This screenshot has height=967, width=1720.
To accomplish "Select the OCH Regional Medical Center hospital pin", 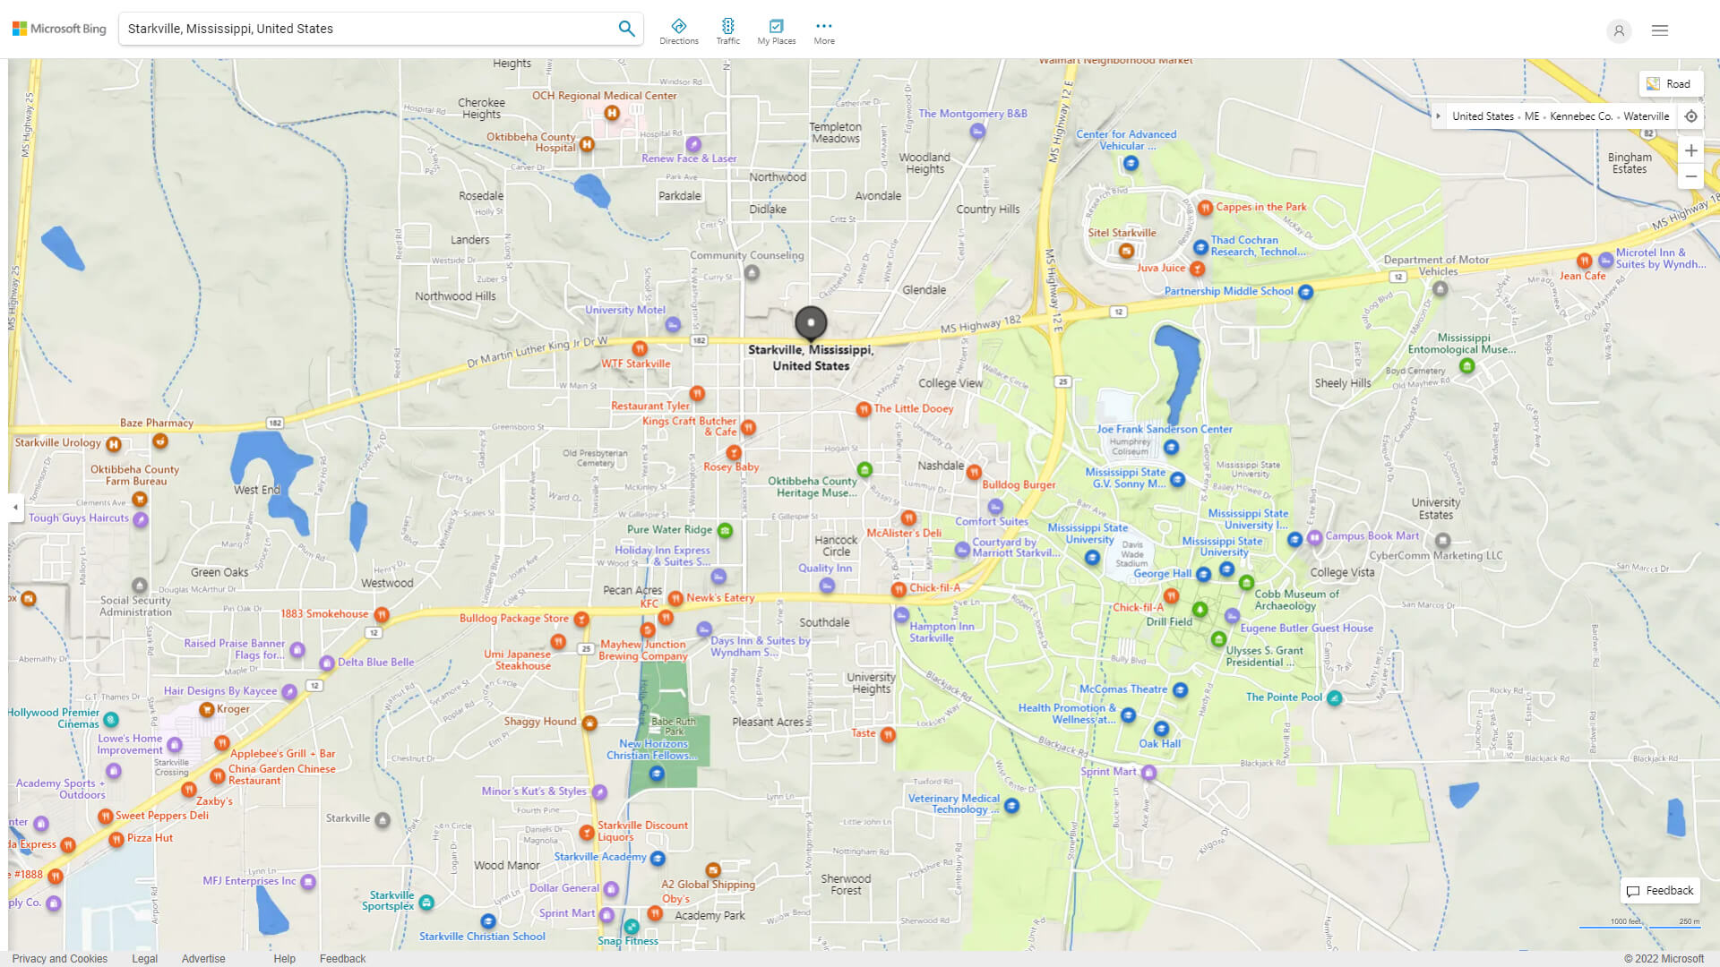I will point(612,113).
